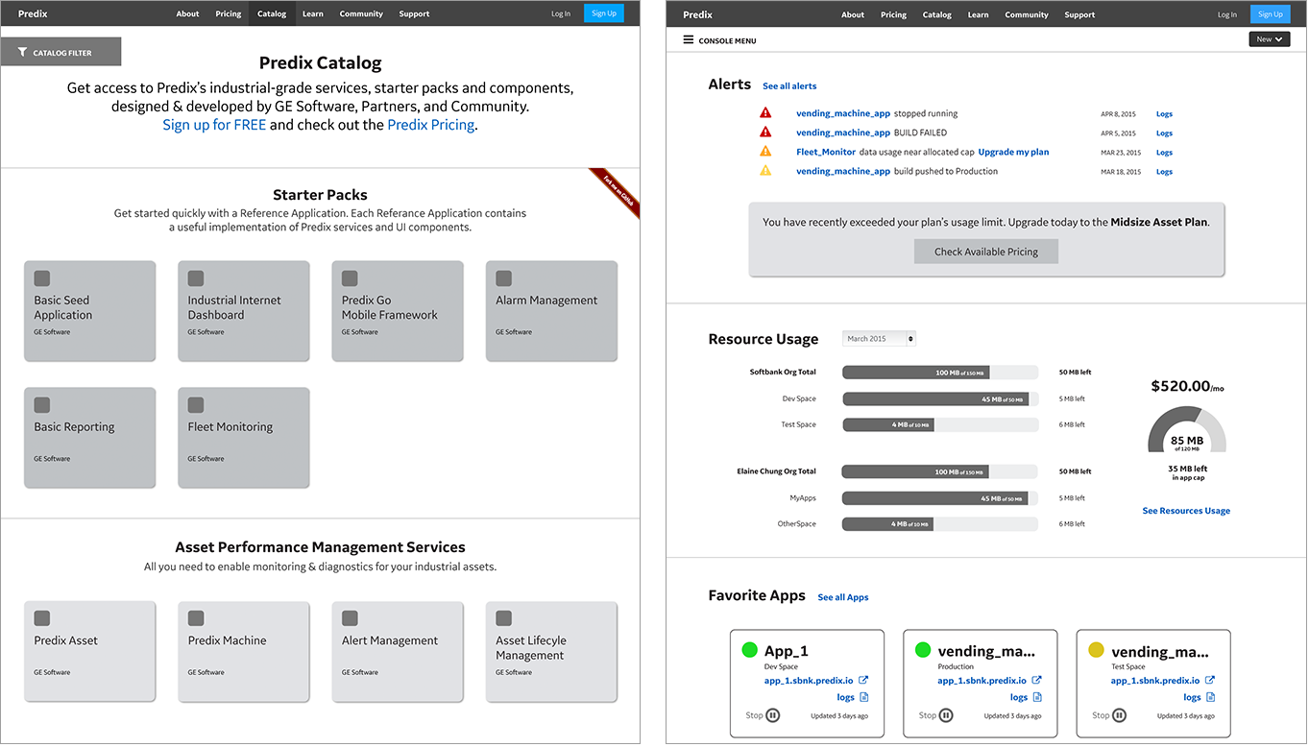Click the Elaine Chung Org Total usage bar
The image size is (1309, 747).
coord(940,471)
